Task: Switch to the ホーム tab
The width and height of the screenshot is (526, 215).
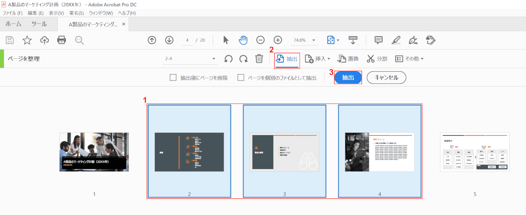Action: coord(13,24)
